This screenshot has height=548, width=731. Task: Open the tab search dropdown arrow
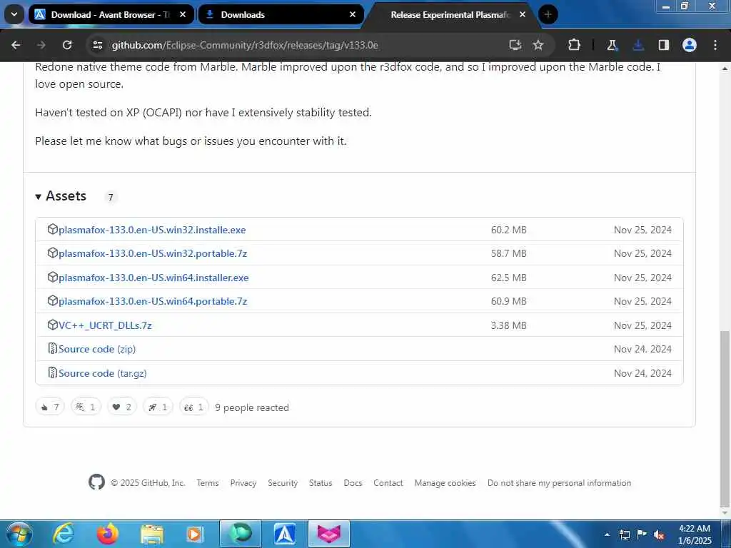point(14,14)
